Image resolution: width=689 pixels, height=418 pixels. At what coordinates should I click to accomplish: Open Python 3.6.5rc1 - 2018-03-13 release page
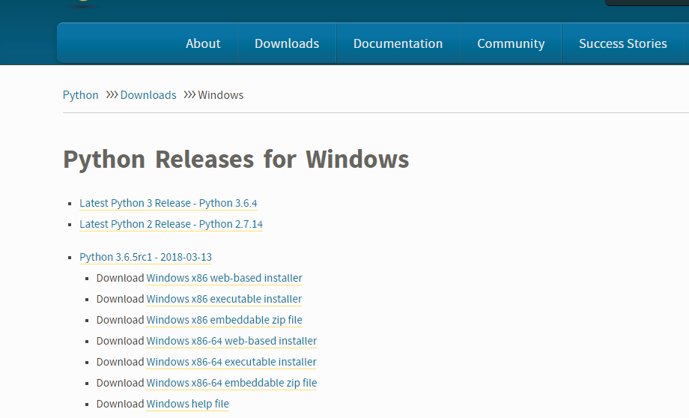click(145, 257)
